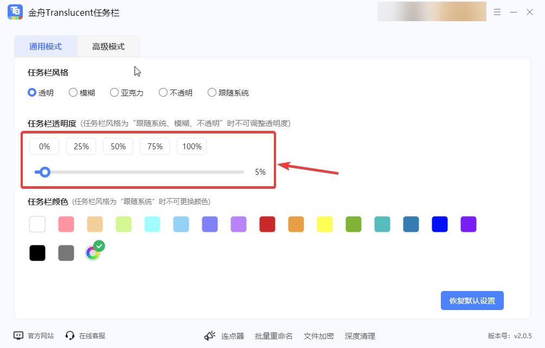
Task: Switch to the 通用模式 tab
Action: click(x=46, y=46)
